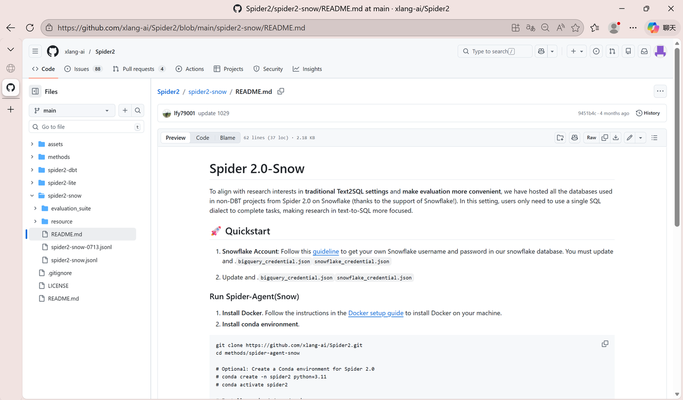This screenshot has width=683, height=400.
Task: Add a file with the plus icon
Action: click(x=125, y=110)
